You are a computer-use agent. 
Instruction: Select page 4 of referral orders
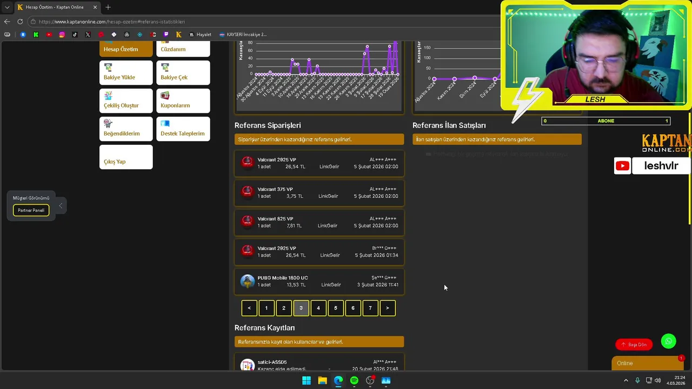click(x=318, y=308)
